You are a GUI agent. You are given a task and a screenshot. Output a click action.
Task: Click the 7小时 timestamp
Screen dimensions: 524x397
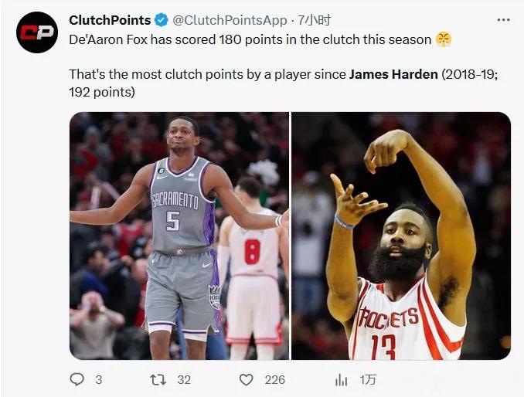pos(315,20)
